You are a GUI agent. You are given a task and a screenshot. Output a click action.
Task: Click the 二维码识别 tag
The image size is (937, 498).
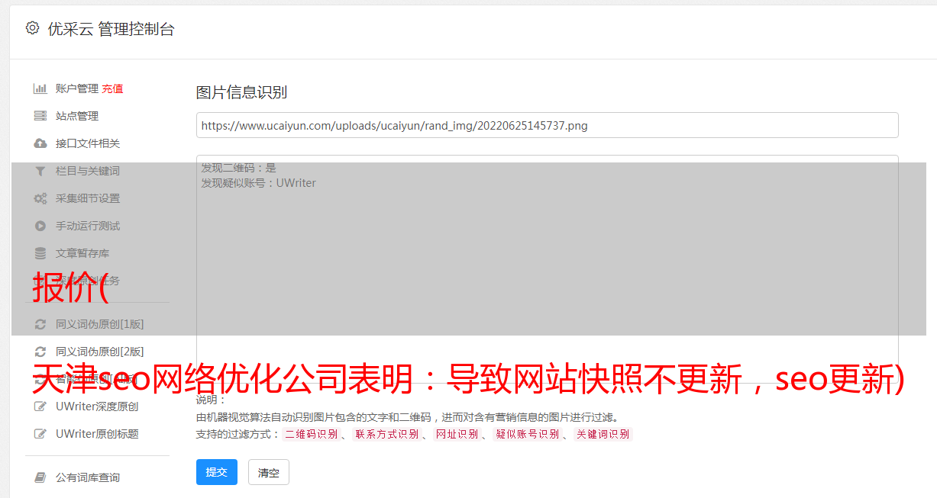(x=311, y=434)
